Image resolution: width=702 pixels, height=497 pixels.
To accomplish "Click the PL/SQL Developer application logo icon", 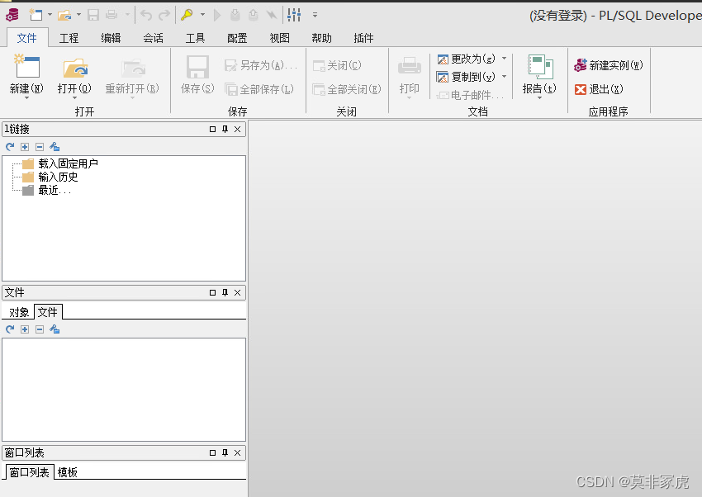I will click(x=12, y=15).
